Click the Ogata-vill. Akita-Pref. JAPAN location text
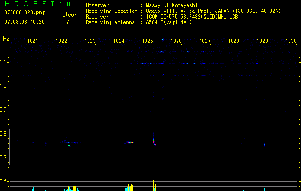Image resolution: width=301 pixels, height=191 pixels. tap(213, 11)
